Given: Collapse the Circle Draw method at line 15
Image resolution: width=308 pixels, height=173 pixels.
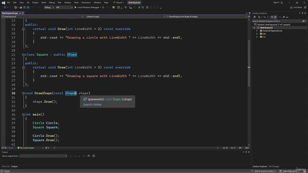Looking at the screenshot, I should pyautogui.click(x=23, y=29).
